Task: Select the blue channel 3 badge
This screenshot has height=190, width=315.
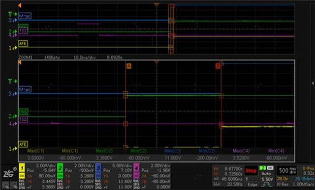Action: tap(98, 168)
